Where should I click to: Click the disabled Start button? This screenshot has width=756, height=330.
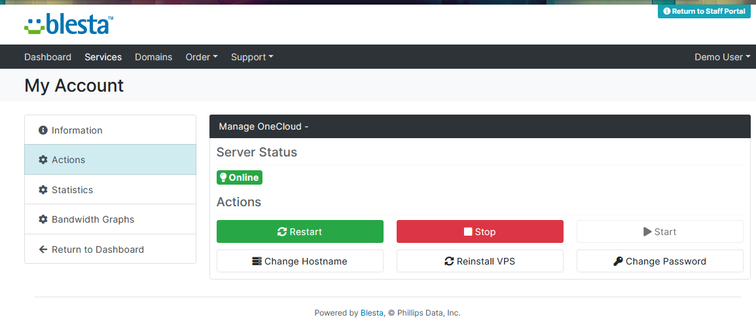pyautogui.click(x=660, y=232)
